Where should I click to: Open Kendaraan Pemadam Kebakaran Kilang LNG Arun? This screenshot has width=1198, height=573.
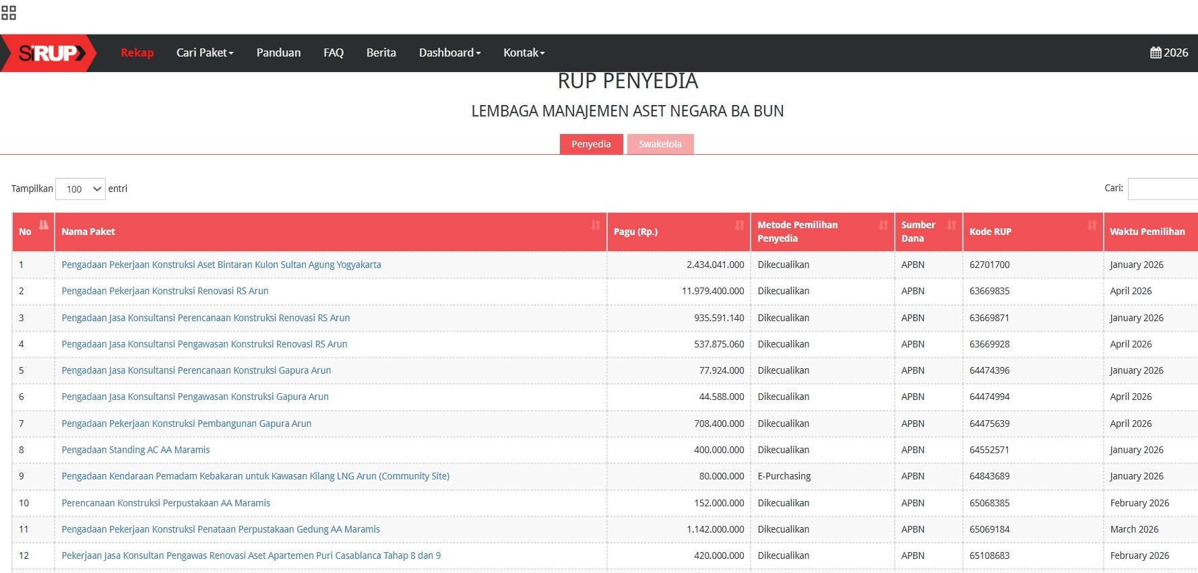click(255, 476)
